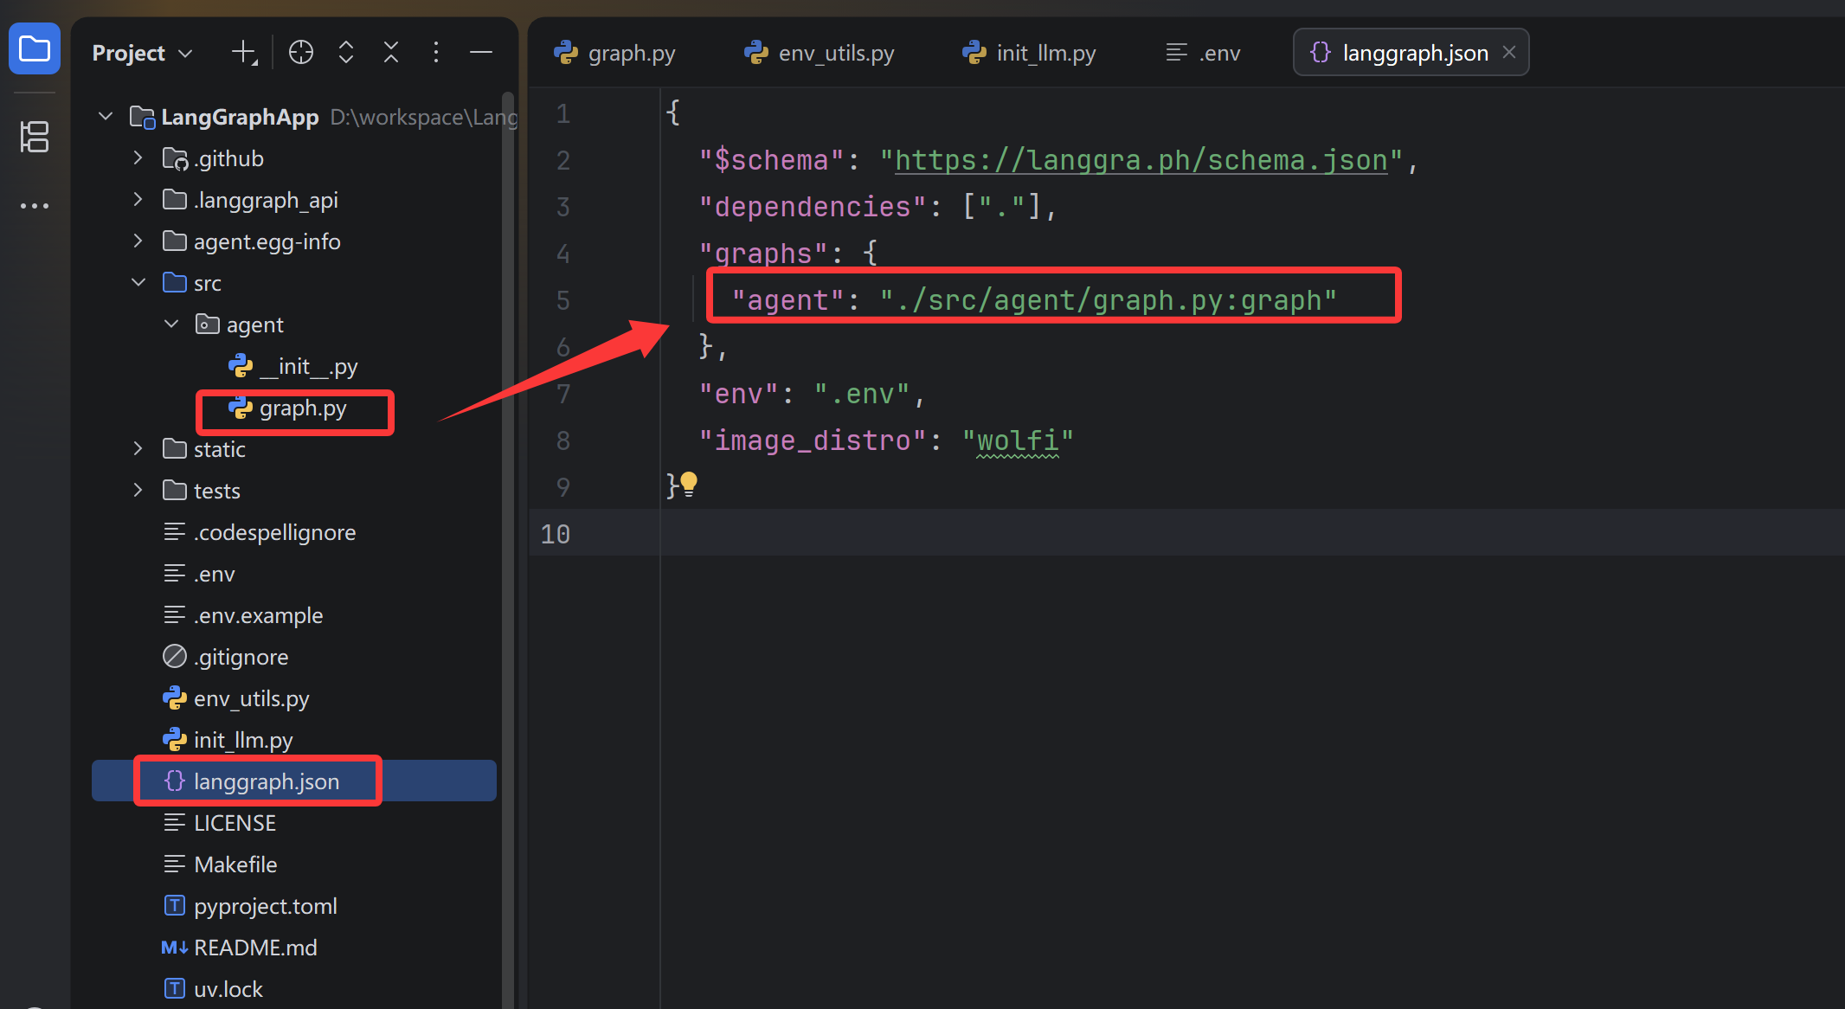This screenshot has height=1009, width=1845.
Task: Select uv.lock file
Action: [294, 989]
